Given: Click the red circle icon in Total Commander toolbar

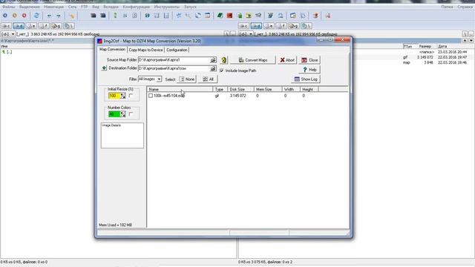Looking at the screenshot, I should tap(24, 16).
